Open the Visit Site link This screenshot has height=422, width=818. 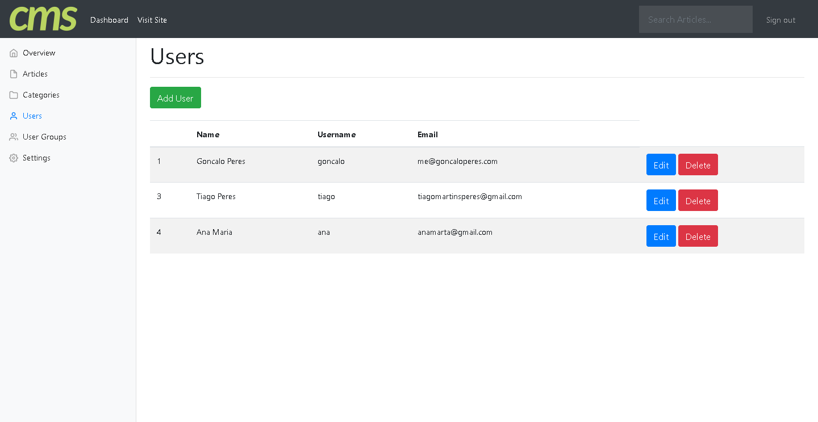point(152,20)
